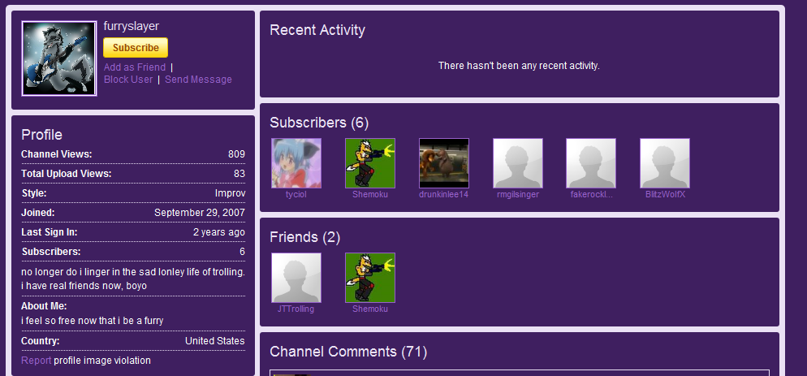The height and width of the screenshot is (376, 807).
Task: Open the Send Message link
Action: [x=198, y=80]
